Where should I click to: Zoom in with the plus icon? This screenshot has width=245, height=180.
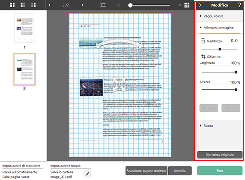tap(180, 5)
